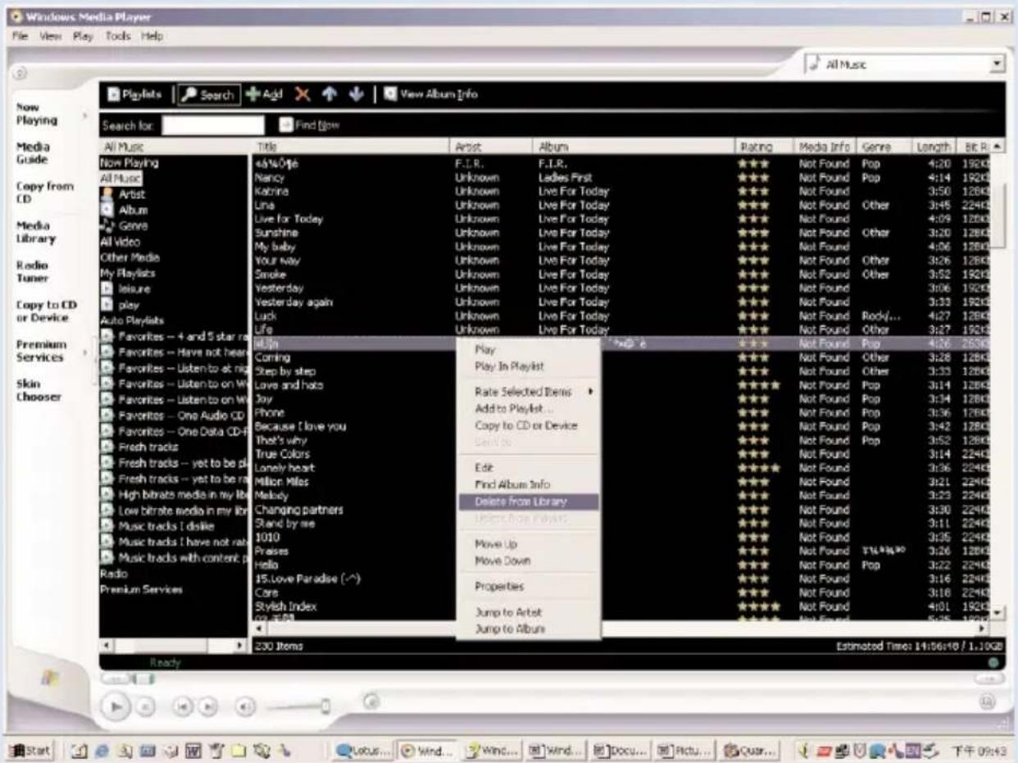This screenshot has width=1018, height=763.
Task: Choose Jump to Album menu item
Action: point(529,629)
